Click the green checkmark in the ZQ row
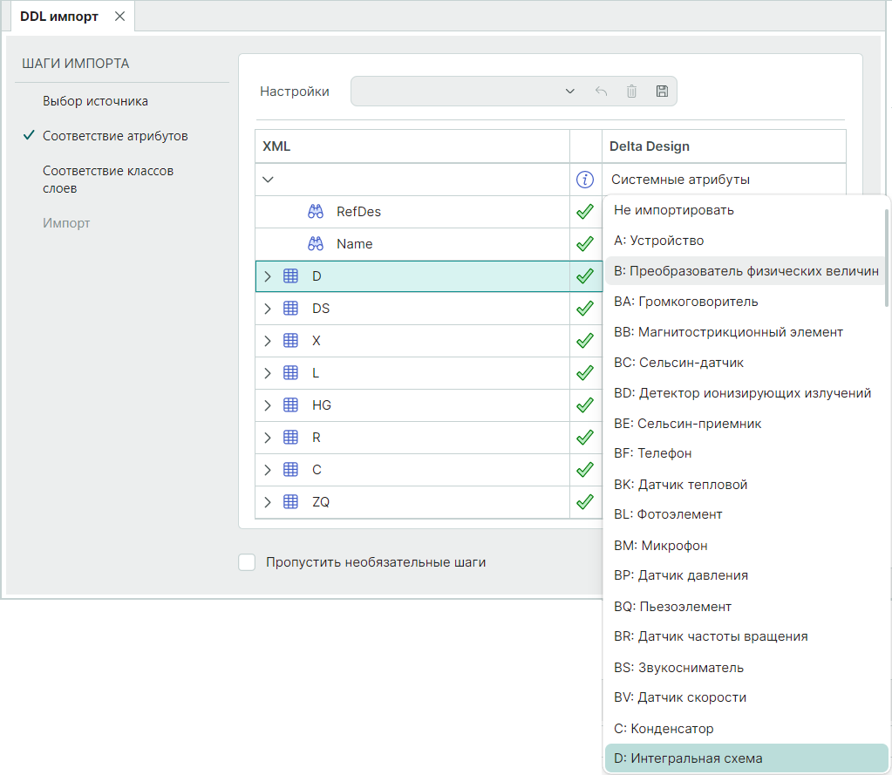This screenshot has width=892, height=775. point(585,502)
